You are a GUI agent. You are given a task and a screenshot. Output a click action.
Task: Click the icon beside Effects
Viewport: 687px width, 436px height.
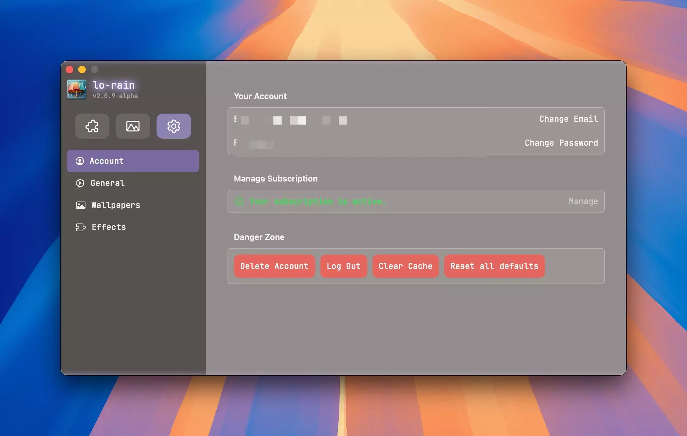(80, 227)
